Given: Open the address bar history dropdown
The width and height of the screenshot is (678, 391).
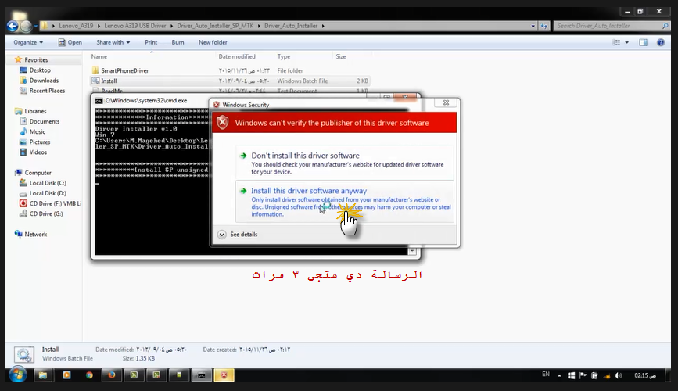Looking at the screenshot, I should point(533,26).
